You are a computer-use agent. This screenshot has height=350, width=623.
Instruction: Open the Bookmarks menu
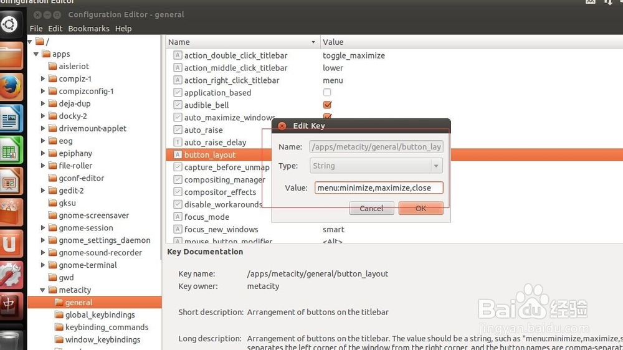coord(88,29)
